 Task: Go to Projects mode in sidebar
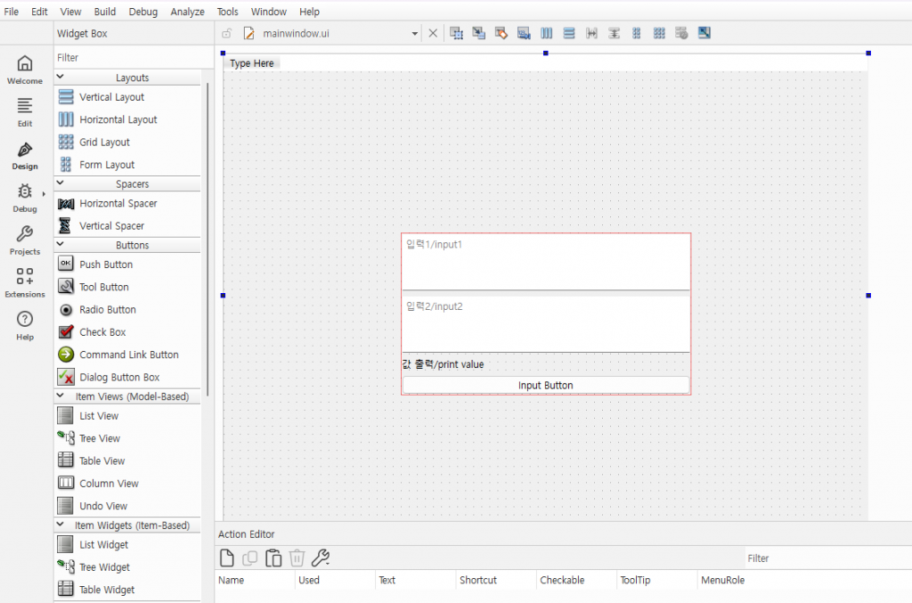[x=25, y=240]
